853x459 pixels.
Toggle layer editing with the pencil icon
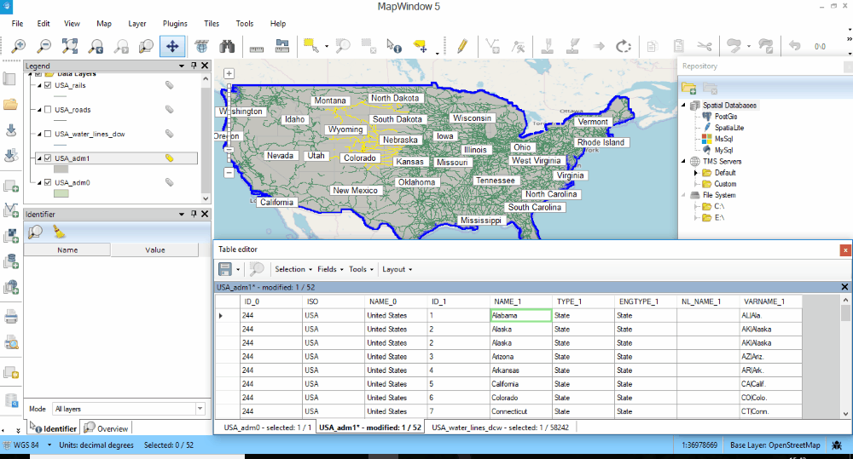point(462,46)
